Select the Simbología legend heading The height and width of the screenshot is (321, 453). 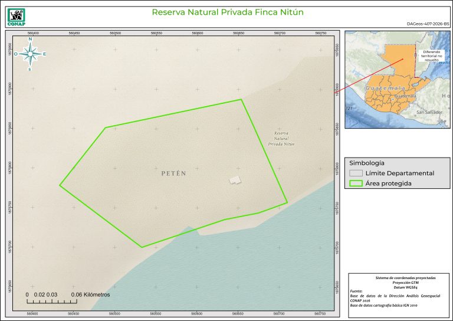point(366,163)
